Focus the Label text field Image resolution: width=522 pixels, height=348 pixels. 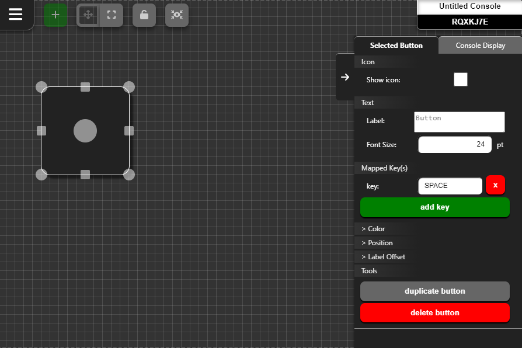460,122
